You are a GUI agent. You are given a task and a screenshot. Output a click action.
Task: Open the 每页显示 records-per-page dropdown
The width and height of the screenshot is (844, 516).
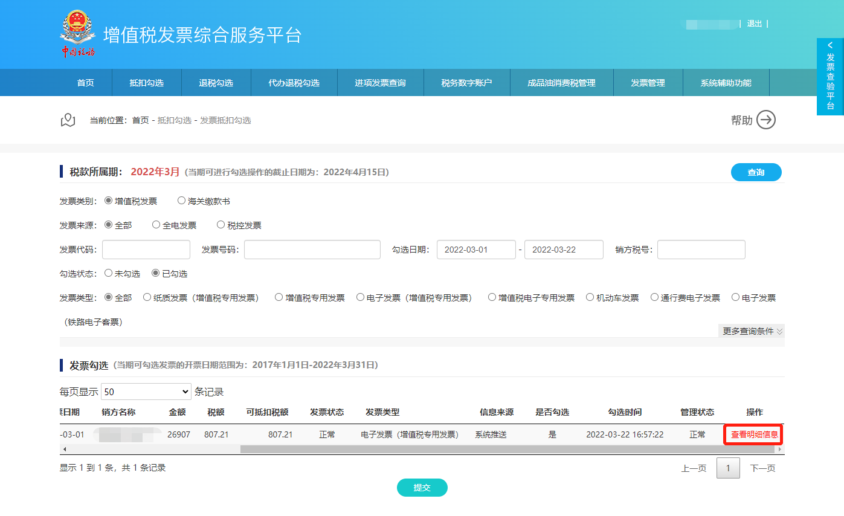(x=146, y=392)
